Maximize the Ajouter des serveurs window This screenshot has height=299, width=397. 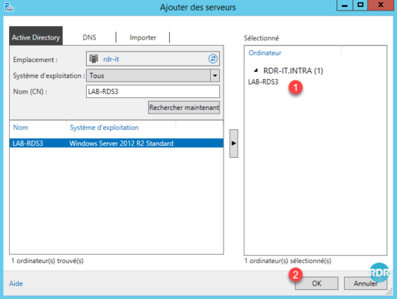(360, 5)
